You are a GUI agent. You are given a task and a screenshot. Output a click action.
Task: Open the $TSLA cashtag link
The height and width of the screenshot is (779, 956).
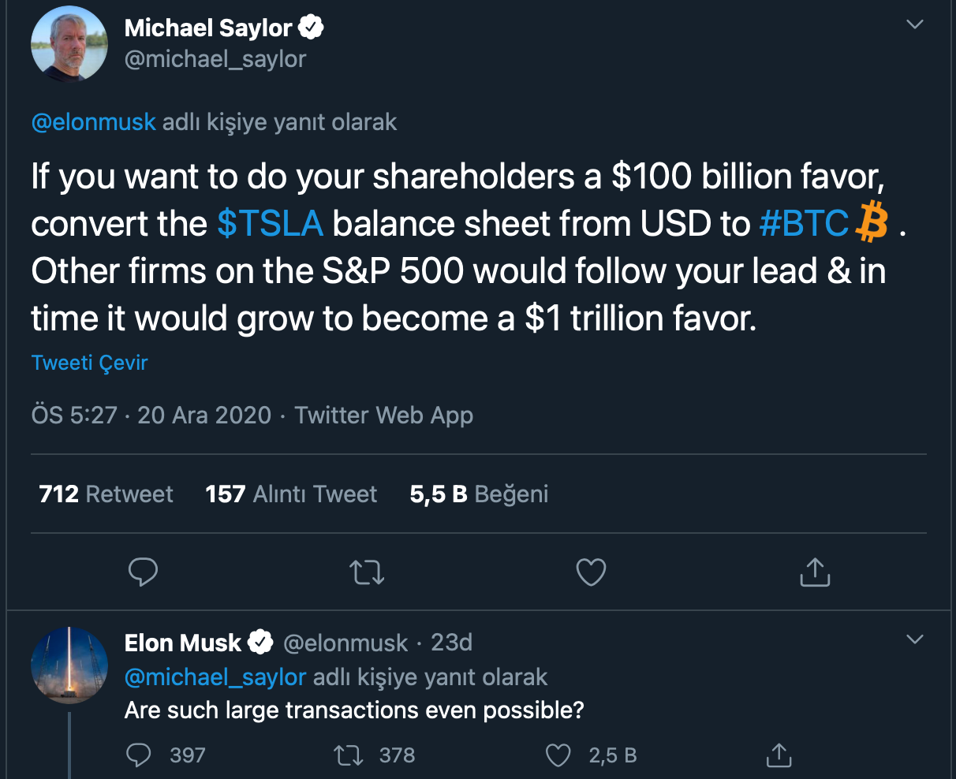coord(270,224)
